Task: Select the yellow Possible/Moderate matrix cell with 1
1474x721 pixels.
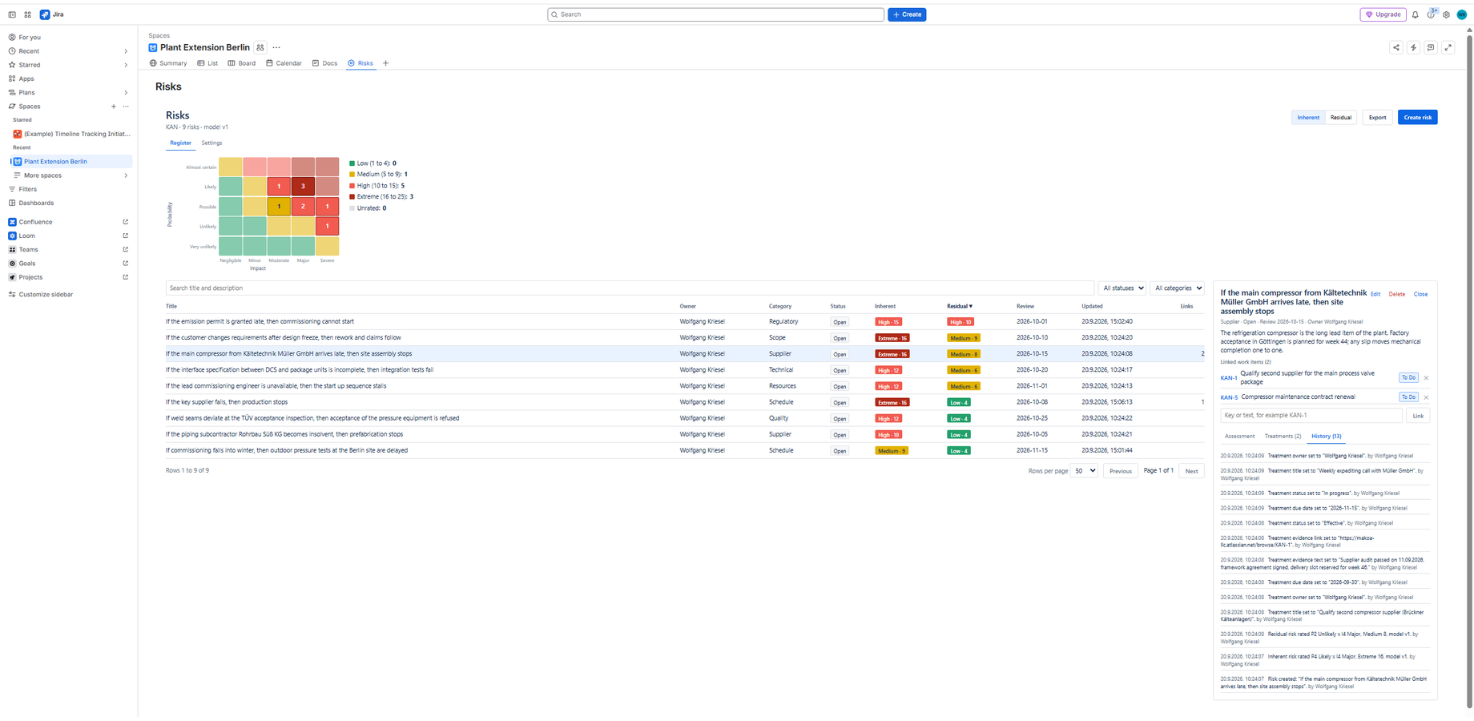Action: point(279,207)
